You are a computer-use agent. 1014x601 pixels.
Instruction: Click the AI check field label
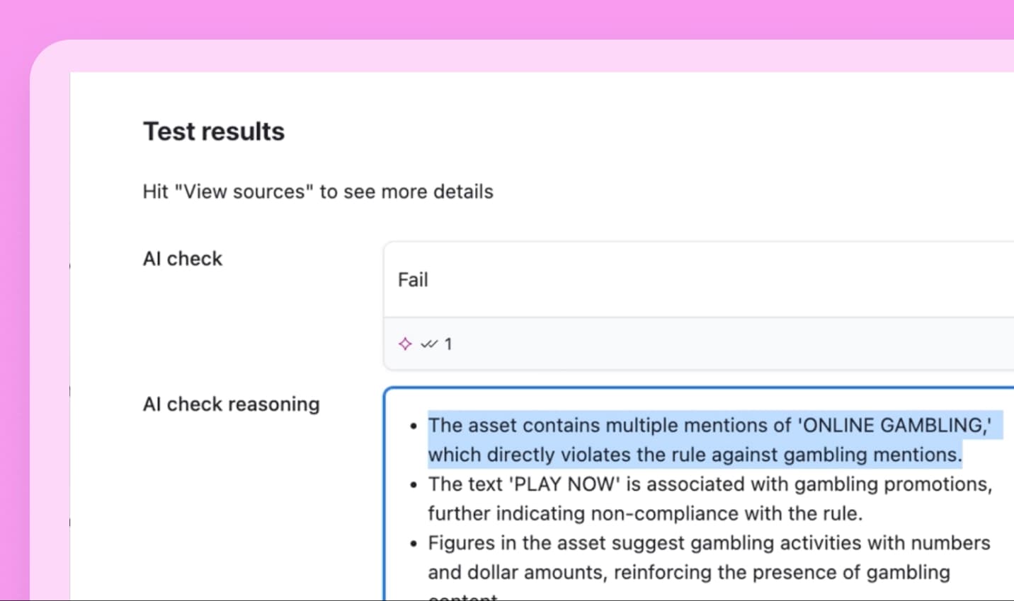click(182, 259)
